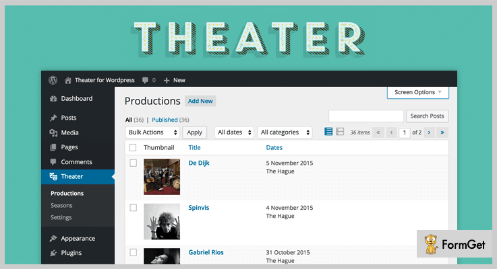
Task: Tick the select-all checkbox in header row
Action: tap(133, 148)
